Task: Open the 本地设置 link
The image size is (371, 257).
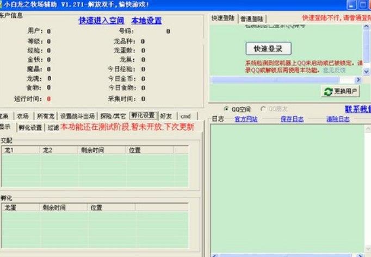Action: (146, 21)
